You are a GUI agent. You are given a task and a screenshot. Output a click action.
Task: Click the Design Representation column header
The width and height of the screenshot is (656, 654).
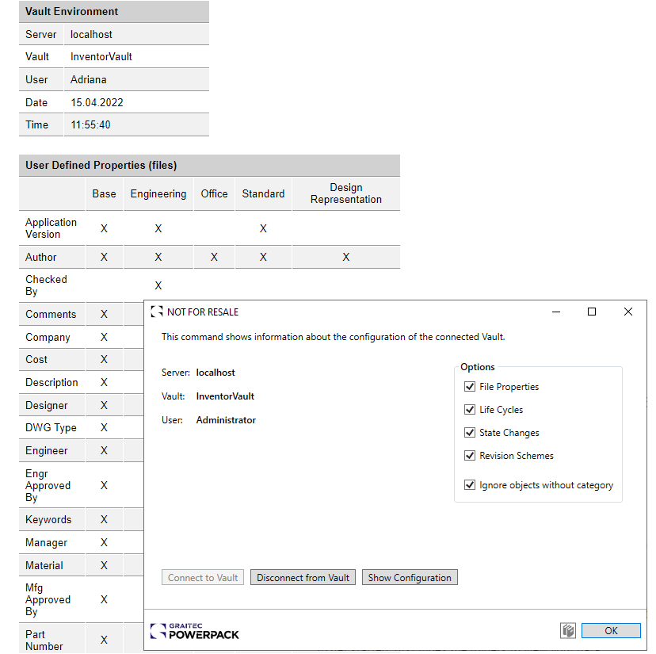coord(345,193)
